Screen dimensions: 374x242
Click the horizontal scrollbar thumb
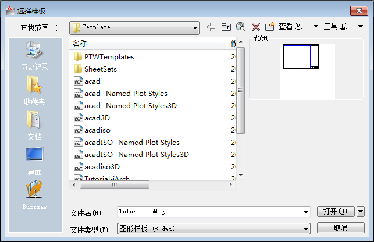tap(115, 184)
